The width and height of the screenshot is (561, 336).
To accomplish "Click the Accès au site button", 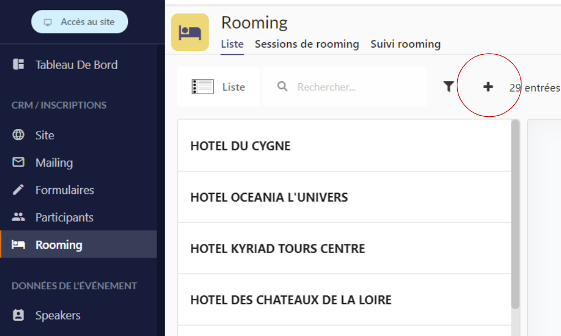I will pyautogui.click(x=80, y=22).
